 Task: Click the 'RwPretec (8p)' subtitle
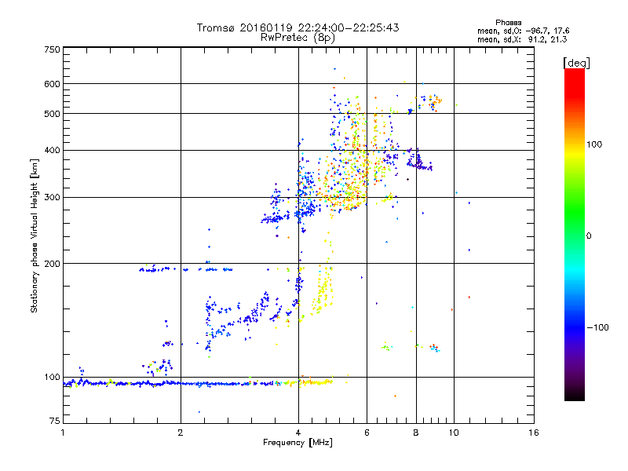(x=298, y=38)
